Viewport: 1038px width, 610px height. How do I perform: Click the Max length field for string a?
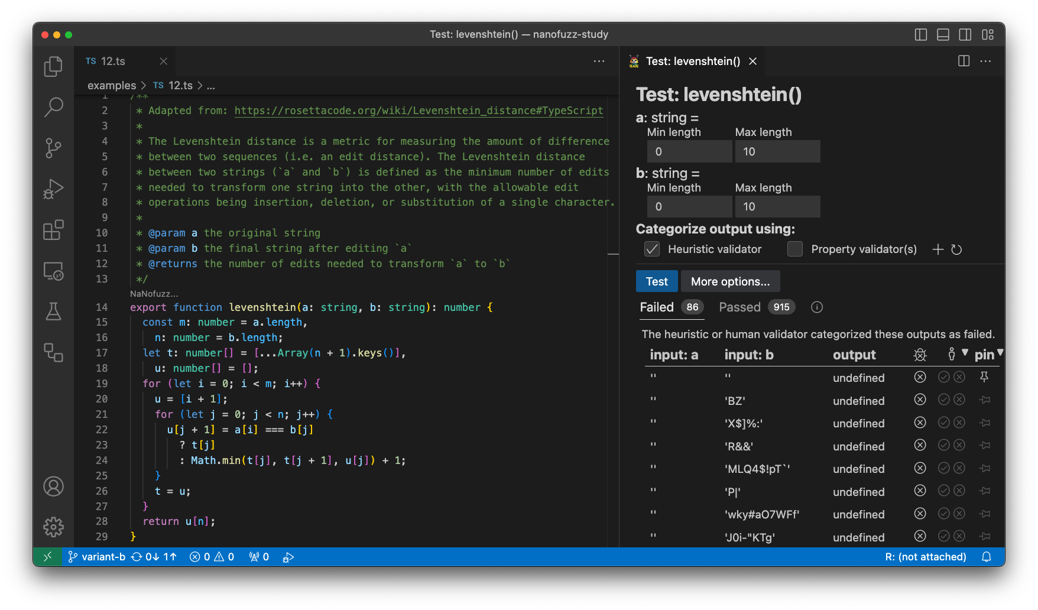coord(777,151)
